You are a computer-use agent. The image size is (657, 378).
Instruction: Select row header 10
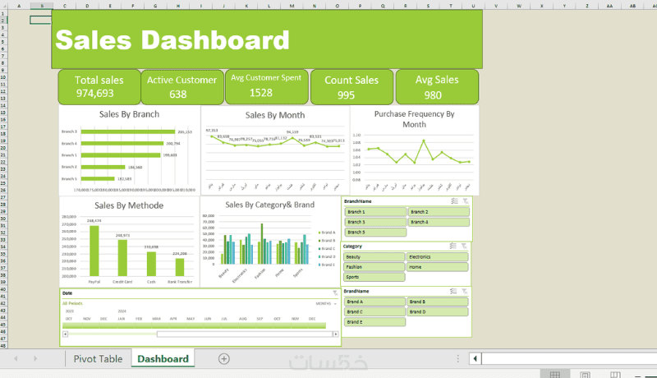[3, 77]
